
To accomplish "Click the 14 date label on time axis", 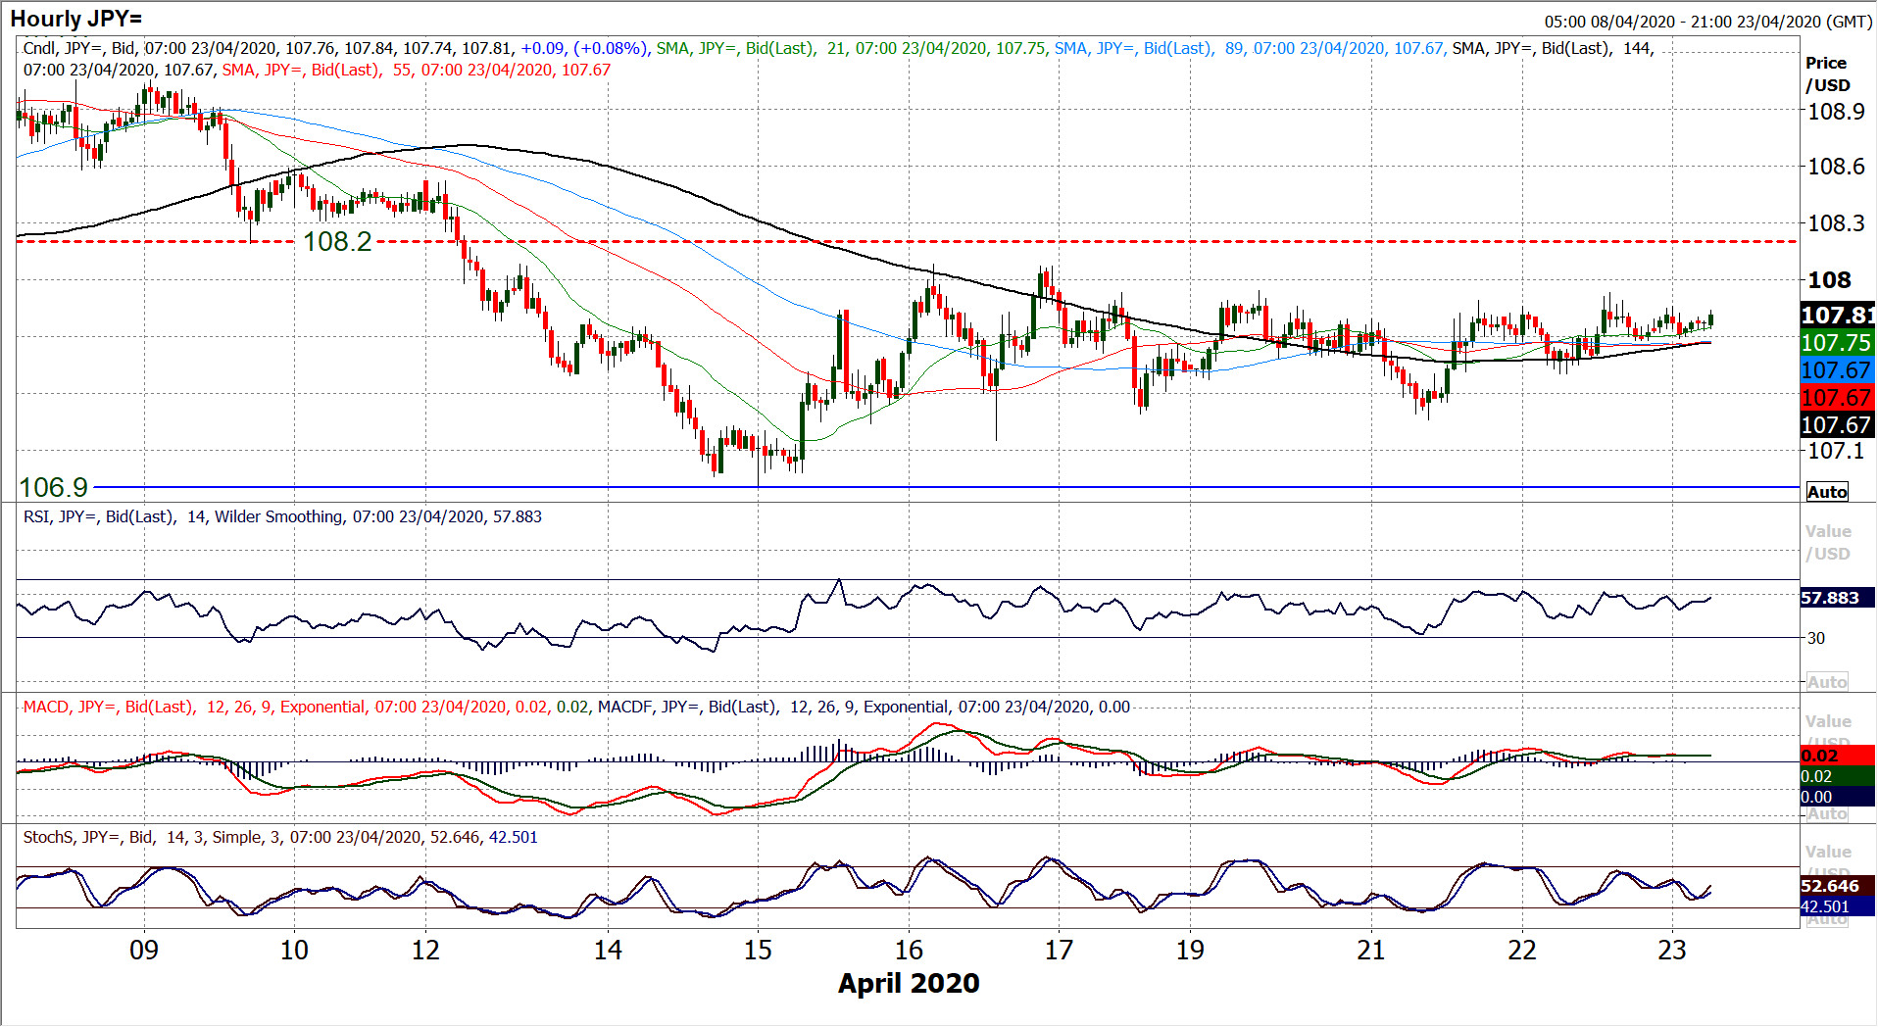I will pyautogui.click(x=608, y=950).
